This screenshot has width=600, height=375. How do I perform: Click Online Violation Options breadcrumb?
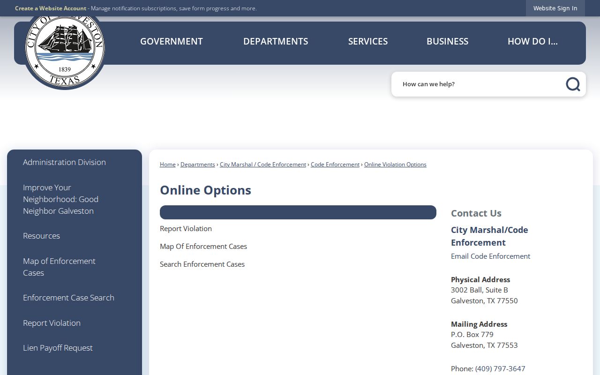pyautogui.click(x=395, y=165)
